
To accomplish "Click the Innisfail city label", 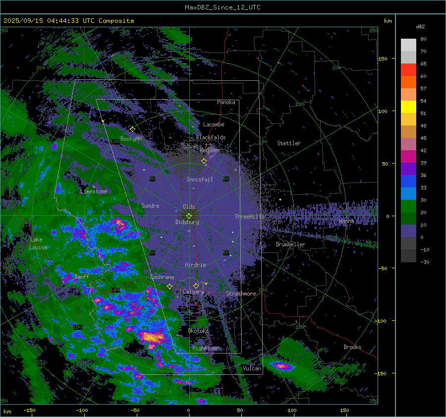I will pyautogui.click(x=200, y=179).
